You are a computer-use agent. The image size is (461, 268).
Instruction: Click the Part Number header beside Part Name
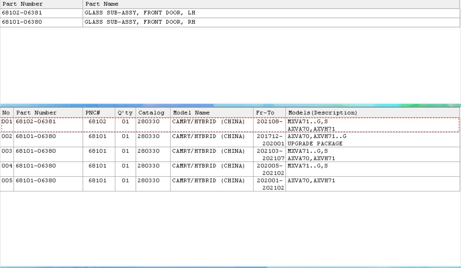(x=41, y=4)
